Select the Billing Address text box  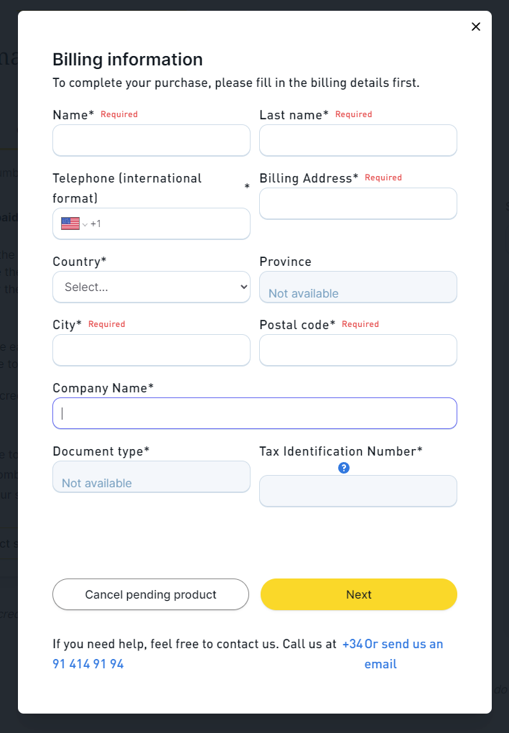point(358,203)
